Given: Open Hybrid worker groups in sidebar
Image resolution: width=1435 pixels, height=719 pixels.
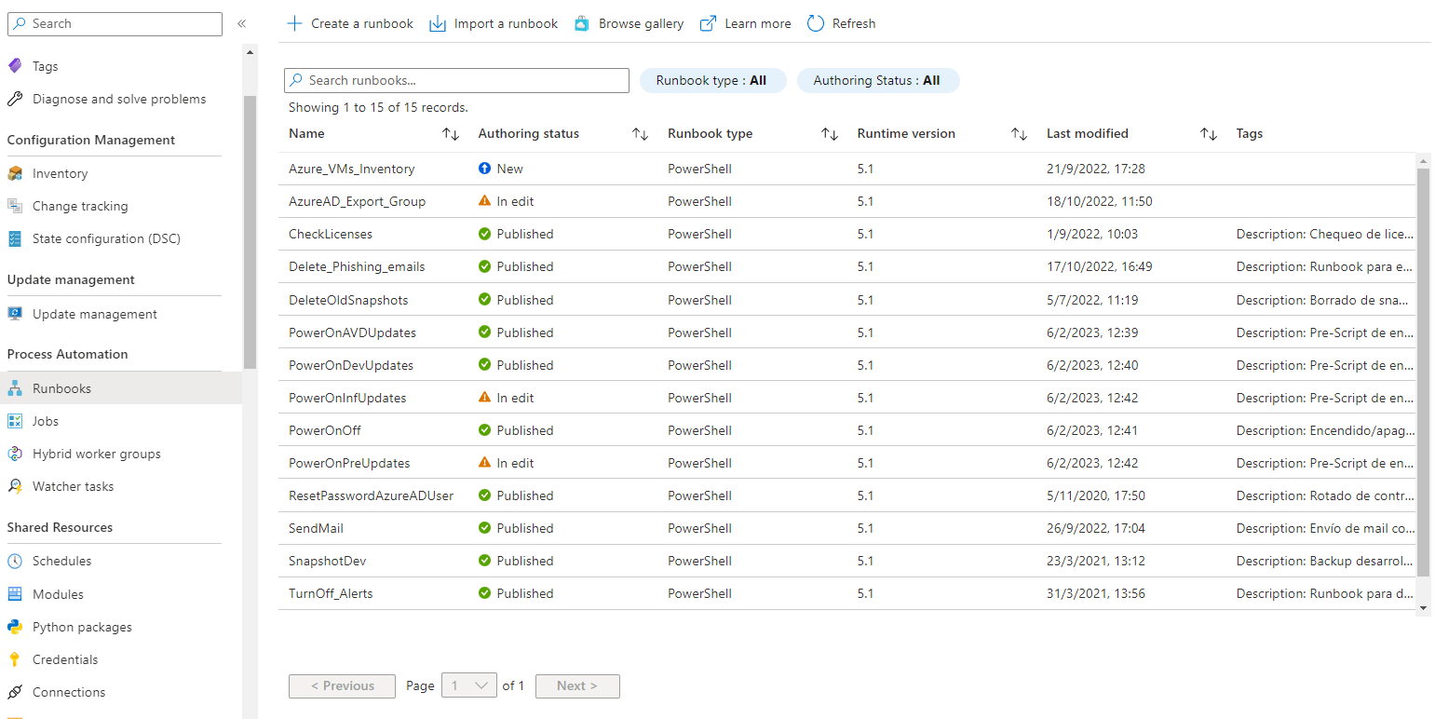Looking at the screenshot, I should 96,454.
